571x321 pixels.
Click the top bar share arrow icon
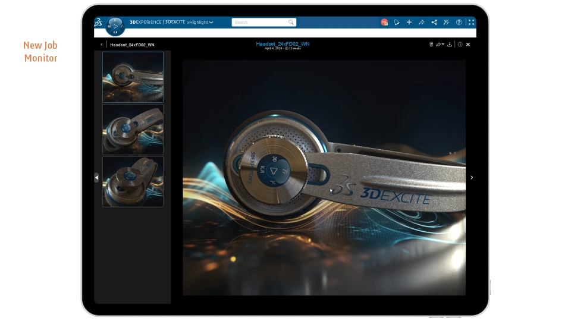pos(421,22)
